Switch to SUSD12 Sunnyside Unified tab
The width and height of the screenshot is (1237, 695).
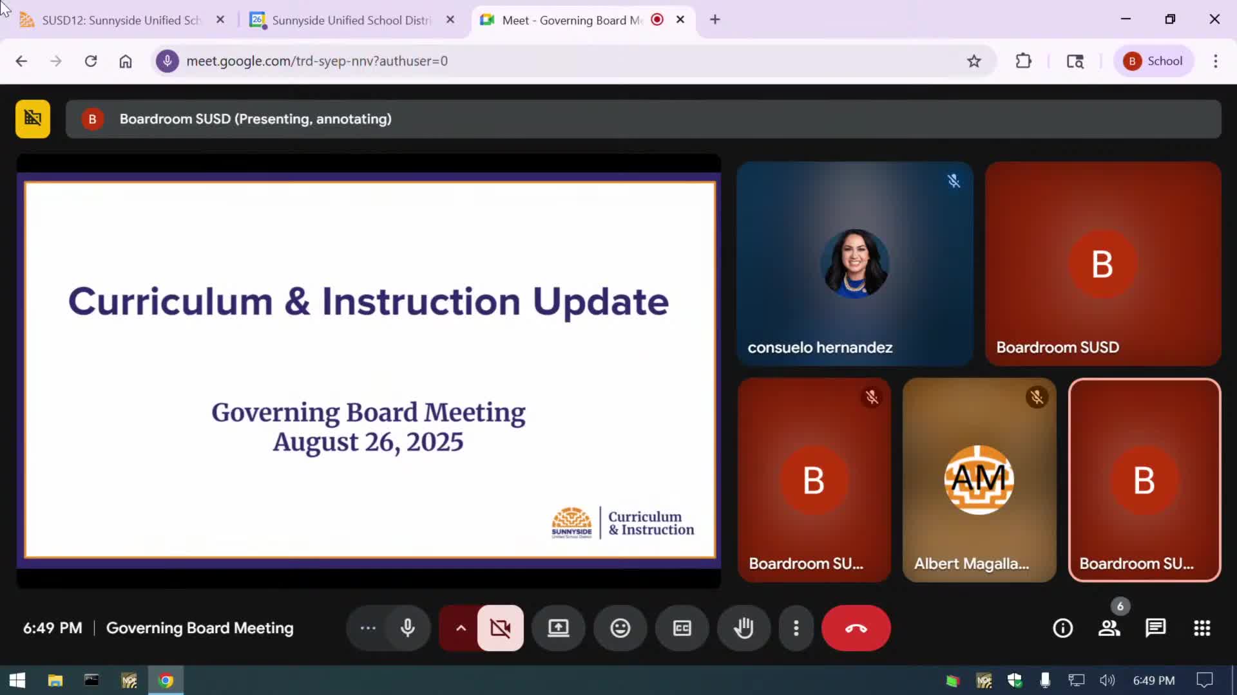pyautogui.click(x=121, y=20)
